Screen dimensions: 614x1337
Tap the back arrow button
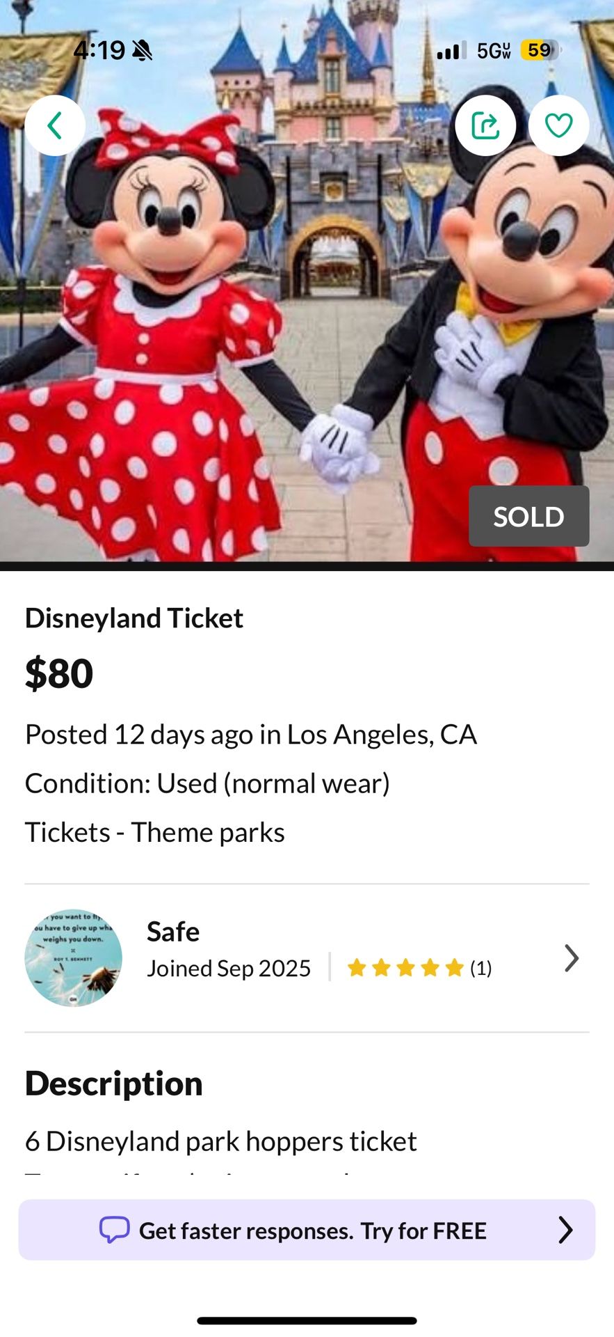[x=55, y=126]
